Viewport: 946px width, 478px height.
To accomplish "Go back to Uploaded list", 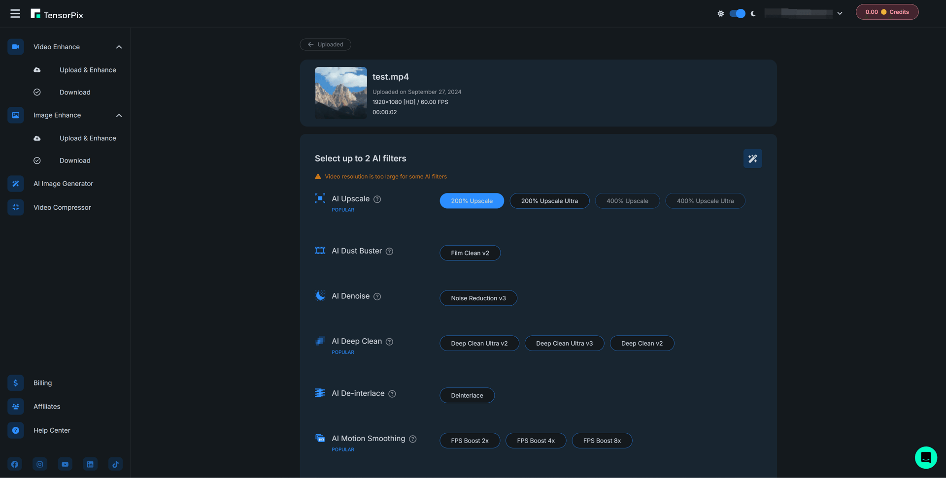I will click(x=325, y=44).
